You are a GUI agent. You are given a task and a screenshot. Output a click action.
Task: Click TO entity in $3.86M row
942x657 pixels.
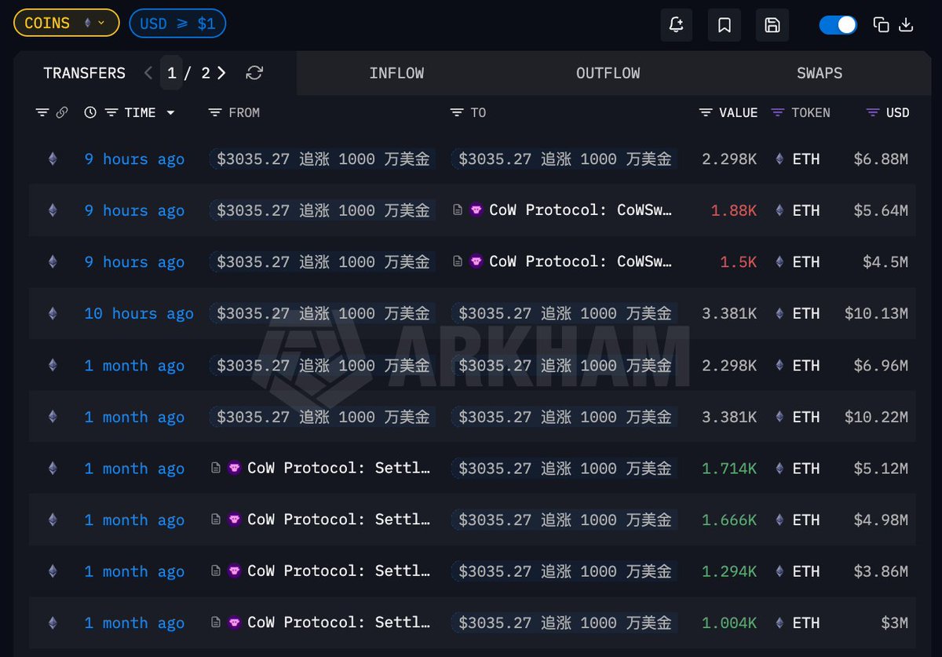[x=564, y=571]
